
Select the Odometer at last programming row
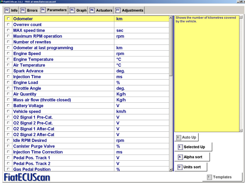[x=87, y=48]
